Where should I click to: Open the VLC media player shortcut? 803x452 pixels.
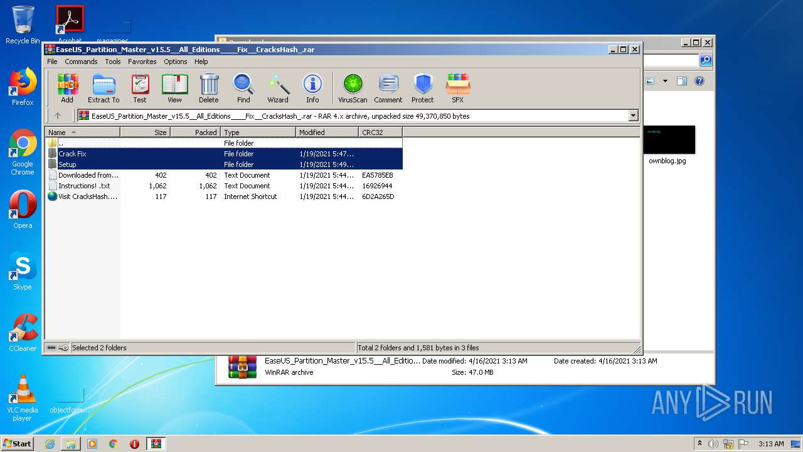23,398
